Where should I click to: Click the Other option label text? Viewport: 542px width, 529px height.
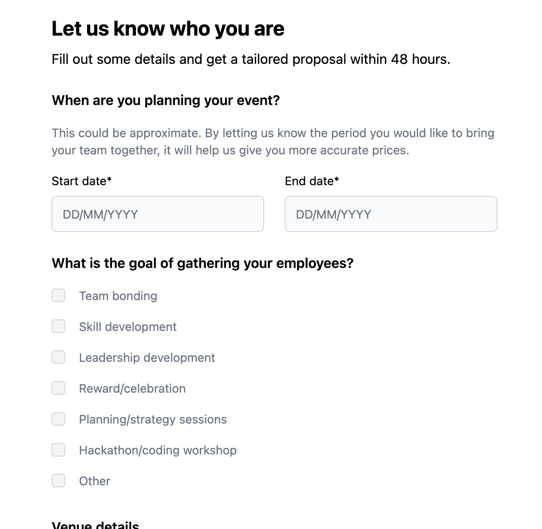pos(94,481)
